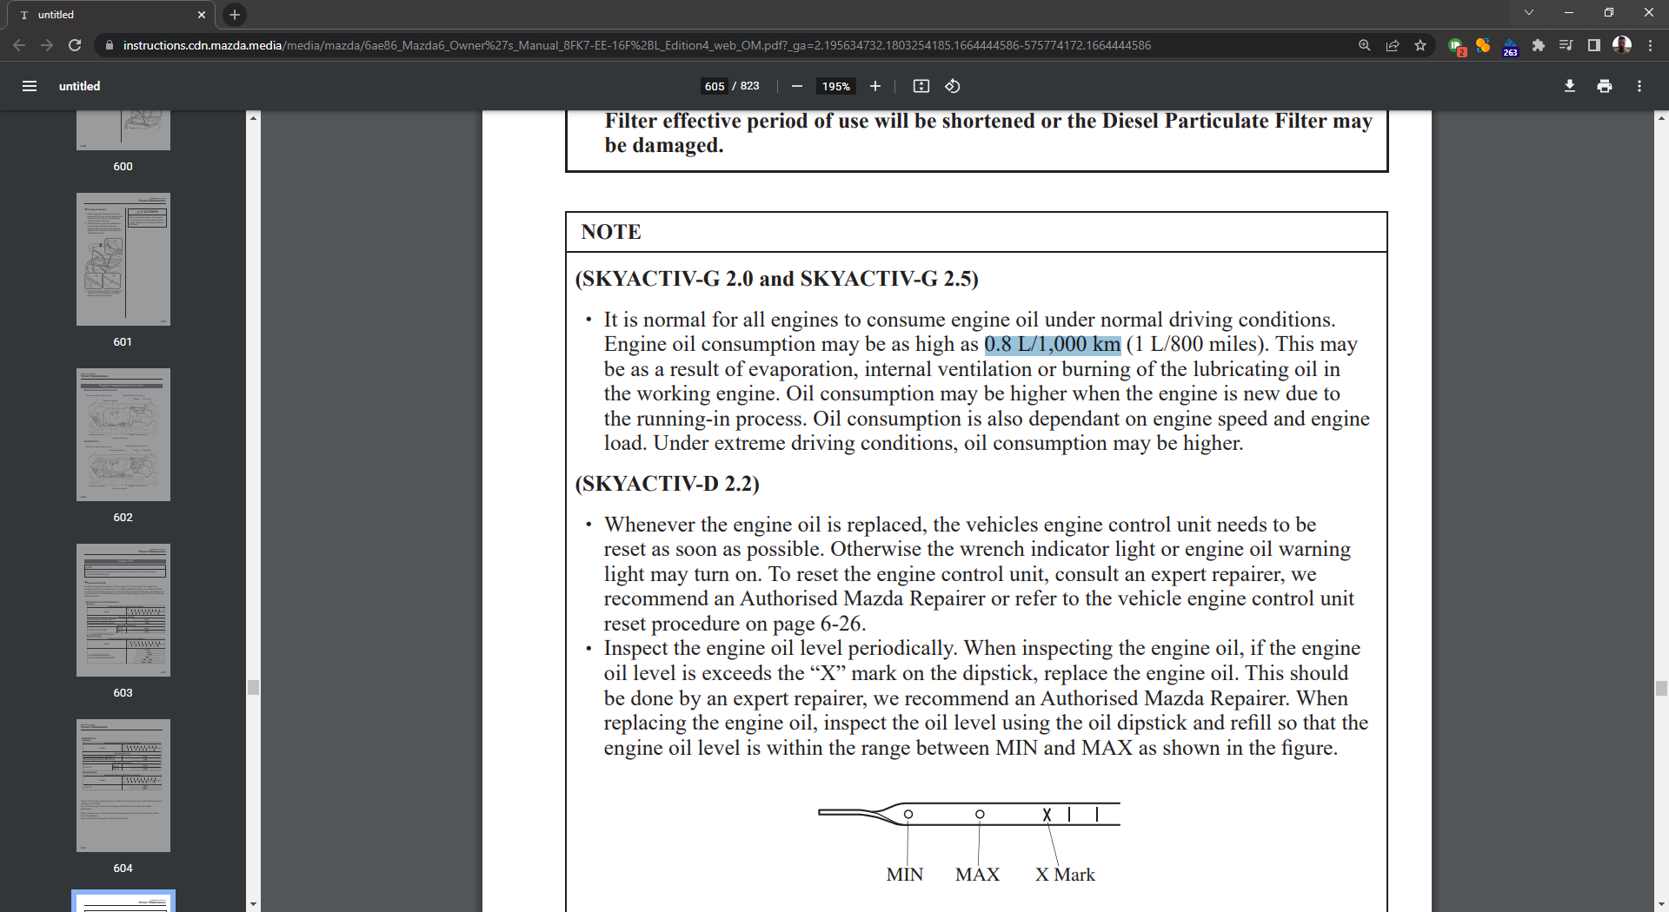
Task: Go forward in browser history
Action: [47, 45]
